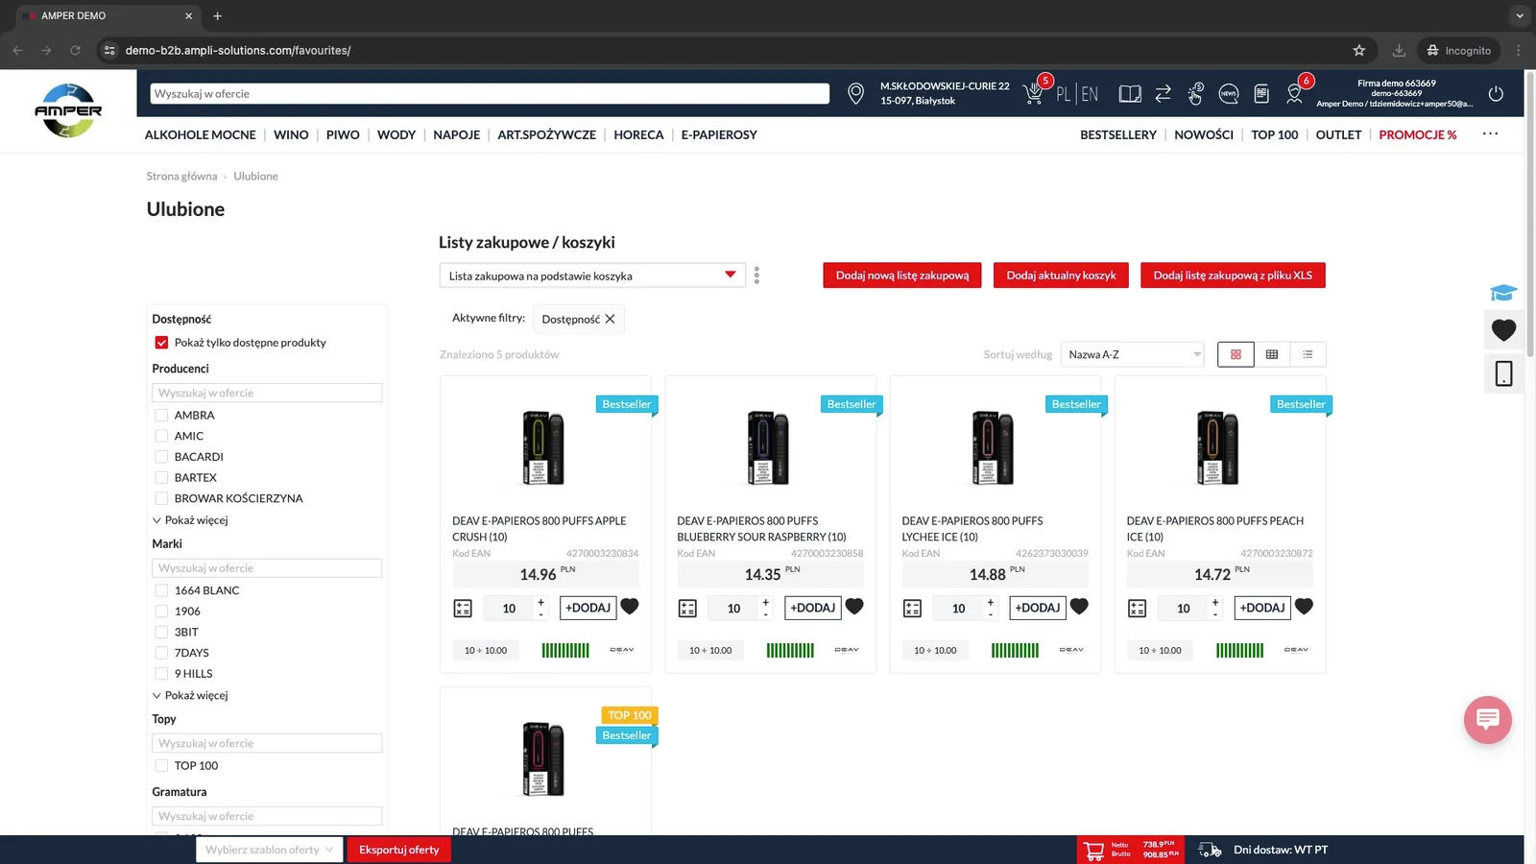
Task: Check the 7DAYS brand filter
Action: click(161, 653)
